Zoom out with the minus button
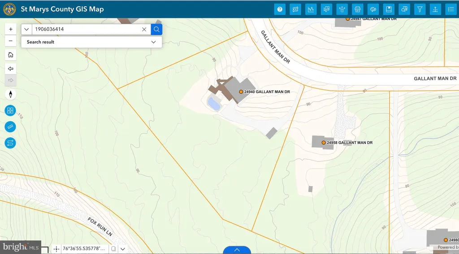Screen dimensions: 459x254 pos(11,41)
